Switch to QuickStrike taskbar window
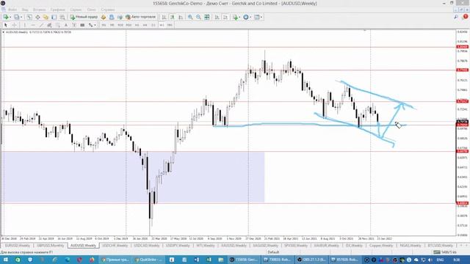Image resolution: width=470 pixels, height=264 pixels. [x=148, y=260]
